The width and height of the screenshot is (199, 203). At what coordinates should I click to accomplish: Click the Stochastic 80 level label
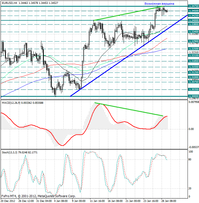190,159
